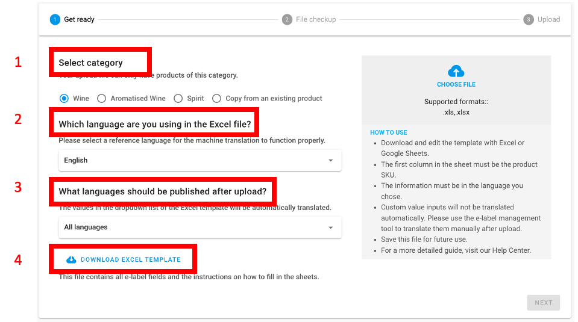The width and height of the screenshot is (578, 322).
Task: Click Download Excel Template link
Action: (130, 259)
